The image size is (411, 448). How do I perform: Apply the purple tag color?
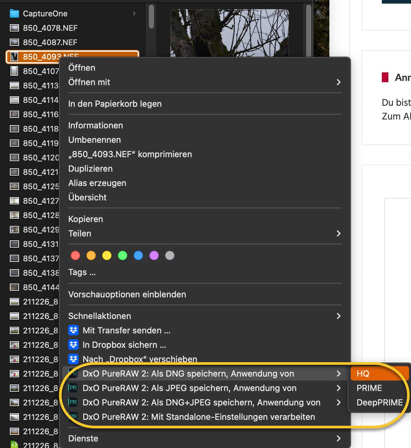154,255
